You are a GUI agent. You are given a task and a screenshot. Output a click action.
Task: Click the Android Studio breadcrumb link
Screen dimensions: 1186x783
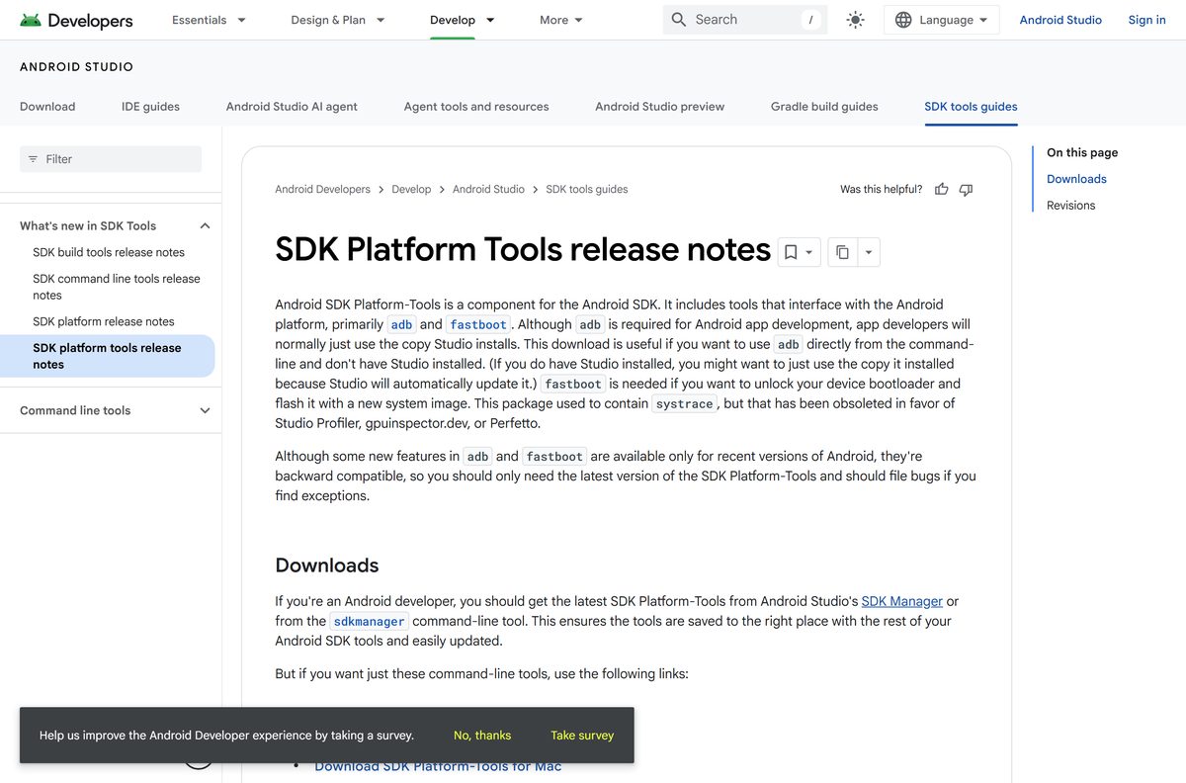488,189
